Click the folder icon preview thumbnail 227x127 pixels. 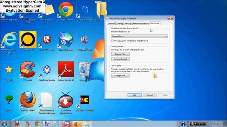click(155, 76)
